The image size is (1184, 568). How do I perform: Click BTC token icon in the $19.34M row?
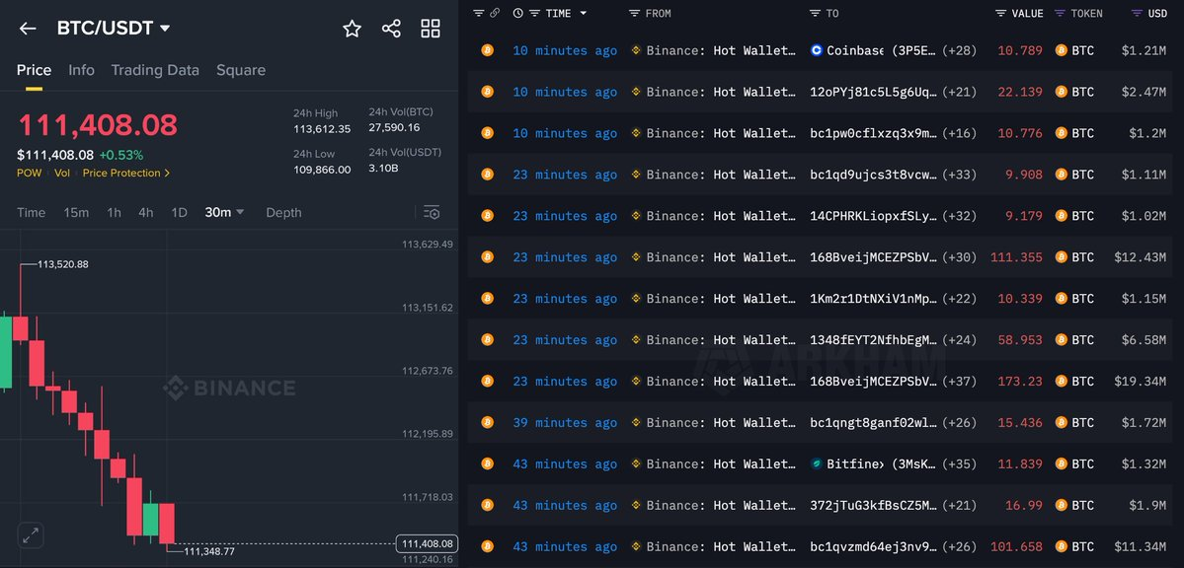pyautogui.click(x=1061, y=382)
